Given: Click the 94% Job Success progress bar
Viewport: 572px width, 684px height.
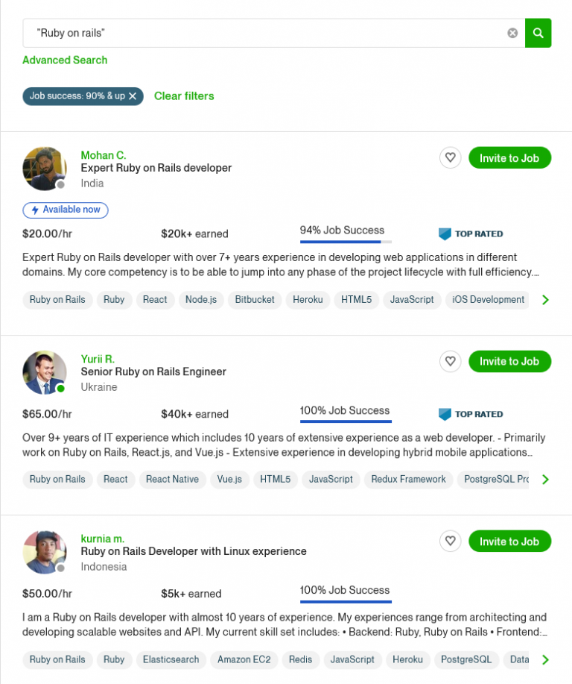Looking at the screenshot, I should [346, 240].
